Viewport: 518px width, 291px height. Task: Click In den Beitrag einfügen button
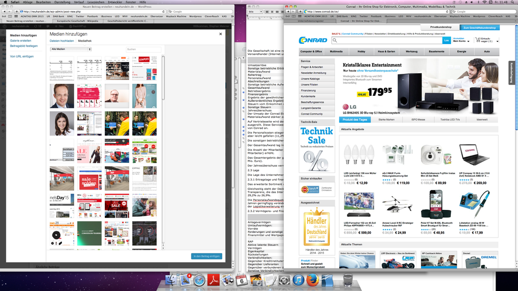coord(207,256)
